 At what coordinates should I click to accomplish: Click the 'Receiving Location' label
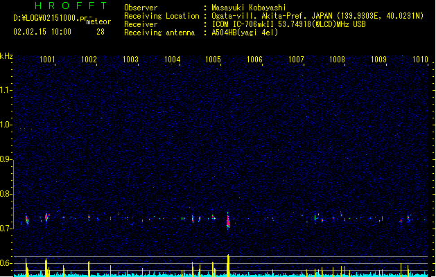[162, 16]
